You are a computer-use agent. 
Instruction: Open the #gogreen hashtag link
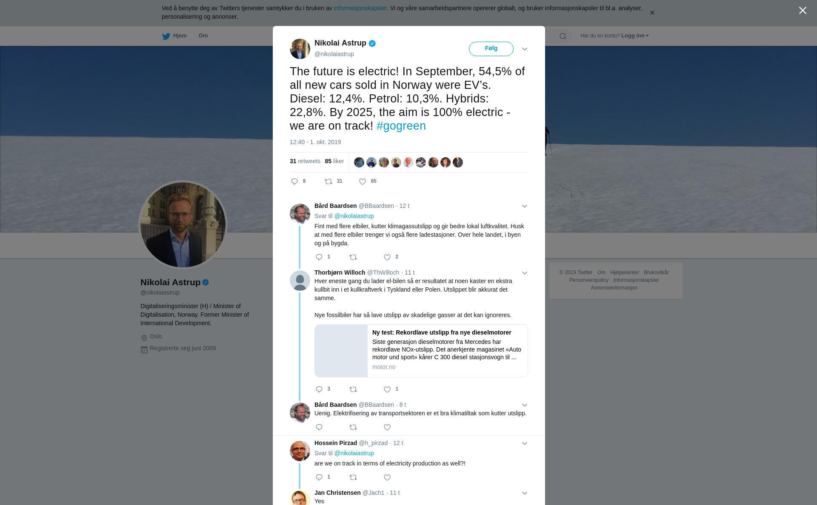pos(401,126)
